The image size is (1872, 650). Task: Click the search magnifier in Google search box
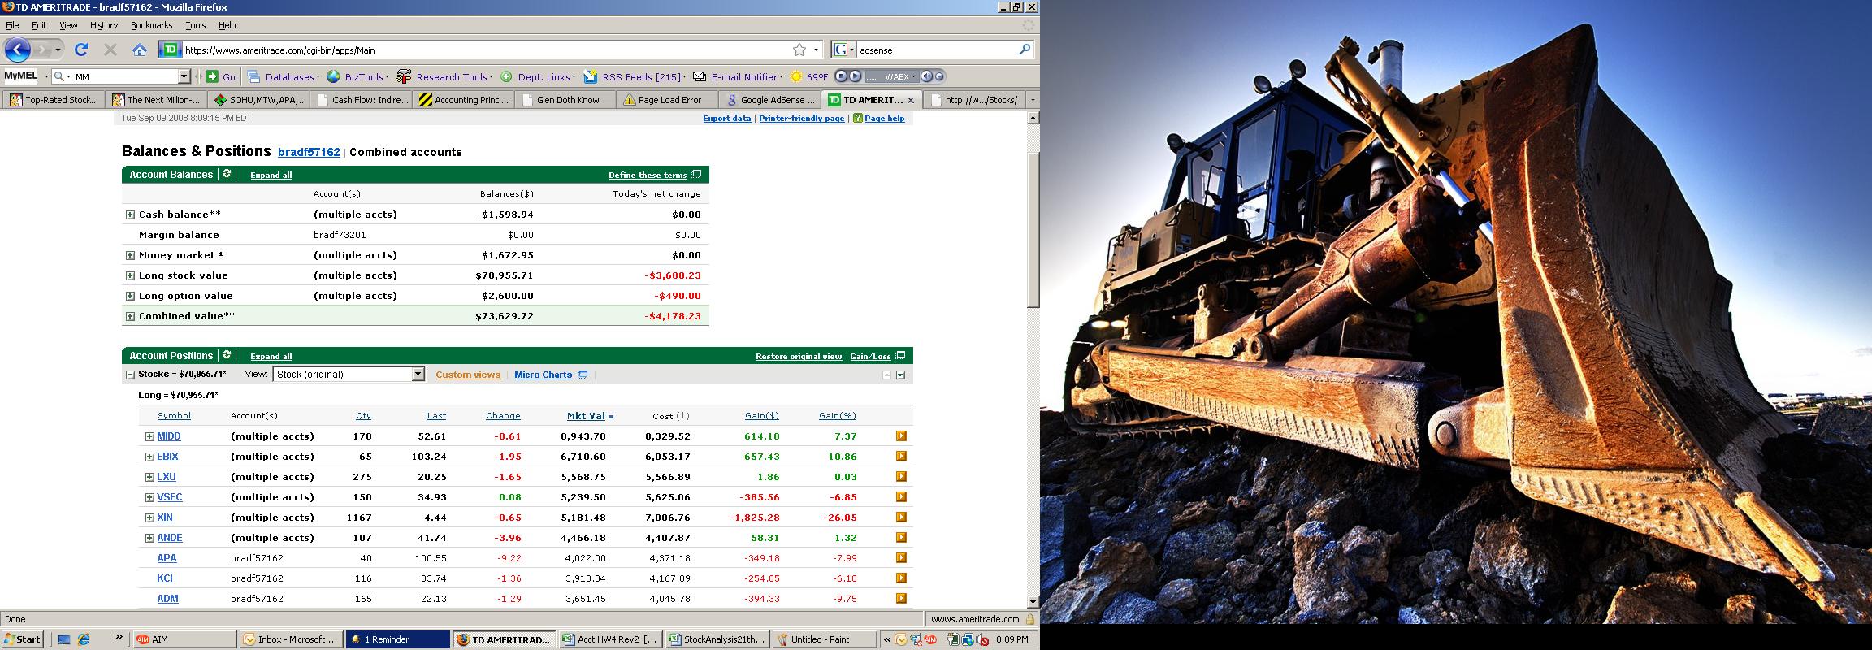pos(1025,50)
